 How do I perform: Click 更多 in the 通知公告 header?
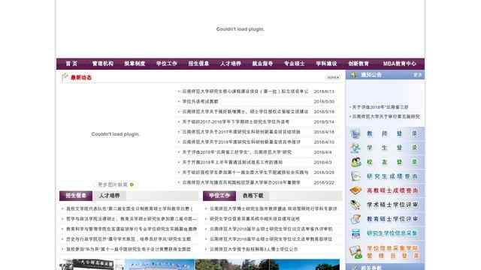tap(418, 75)
